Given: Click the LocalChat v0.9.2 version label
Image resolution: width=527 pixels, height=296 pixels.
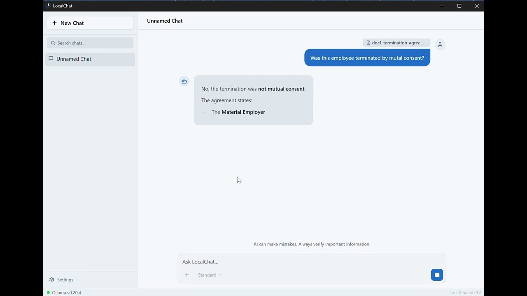Looking at the screenshot, I should [x=465, y=293].
